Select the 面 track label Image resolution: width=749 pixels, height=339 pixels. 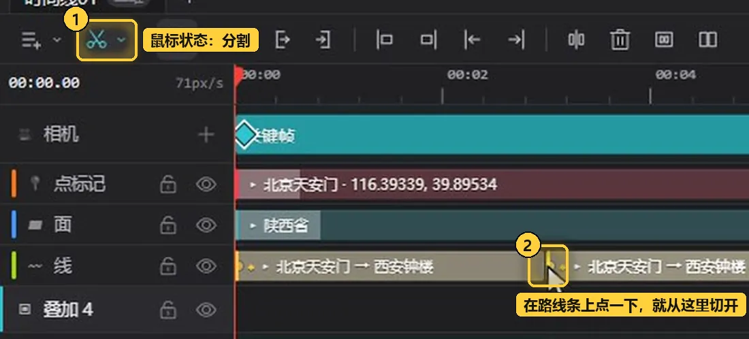point(62,225)
